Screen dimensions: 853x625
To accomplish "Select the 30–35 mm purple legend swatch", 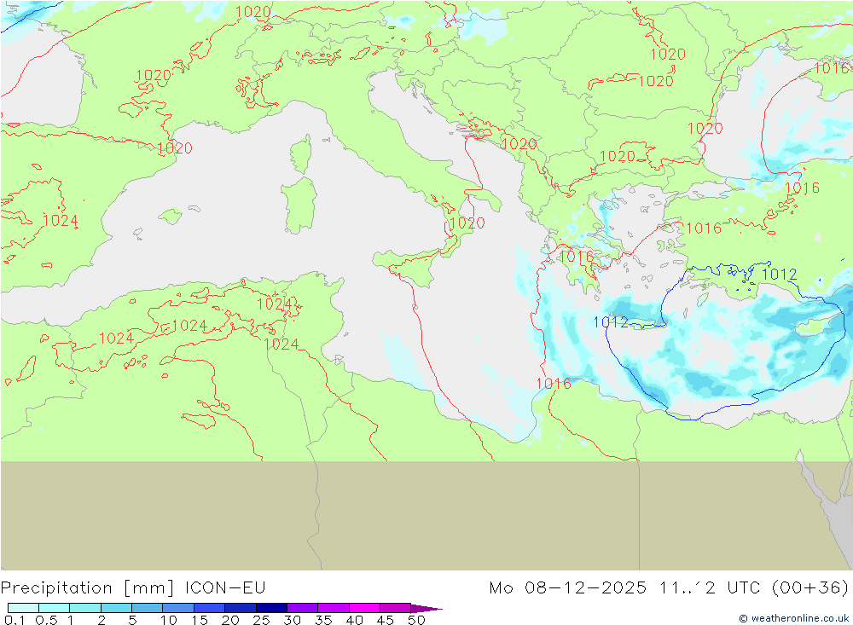I will point(303,608).
